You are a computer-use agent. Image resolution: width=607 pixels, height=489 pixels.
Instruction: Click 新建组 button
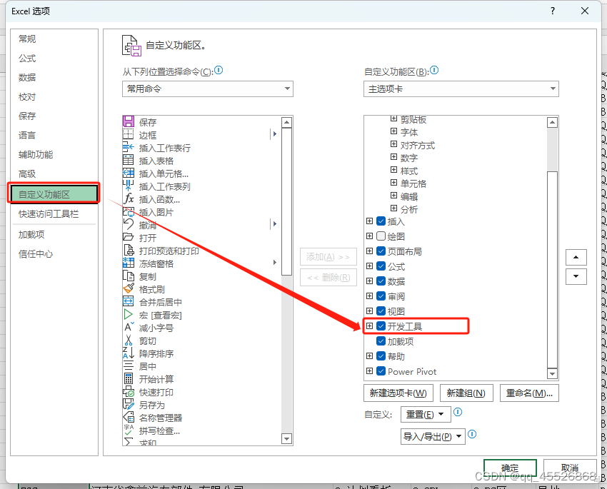pos(466,393)
